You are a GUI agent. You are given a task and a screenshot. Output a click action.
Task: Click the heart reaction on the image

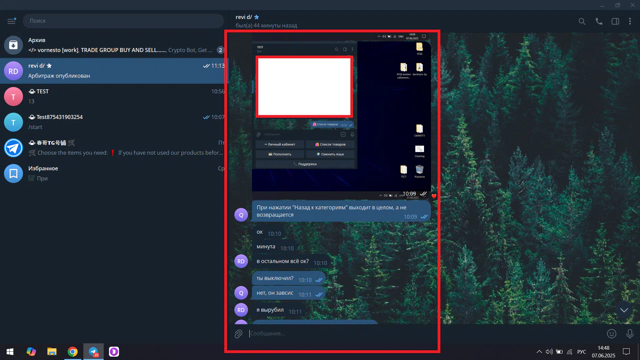(434, 196)
